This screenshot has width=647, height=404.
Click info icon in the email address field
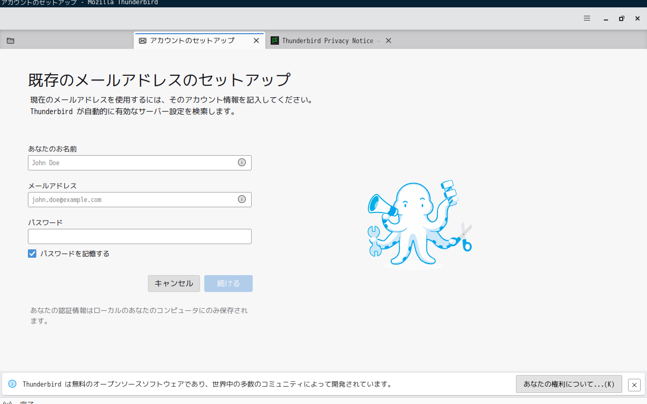(x=242, y=199)
